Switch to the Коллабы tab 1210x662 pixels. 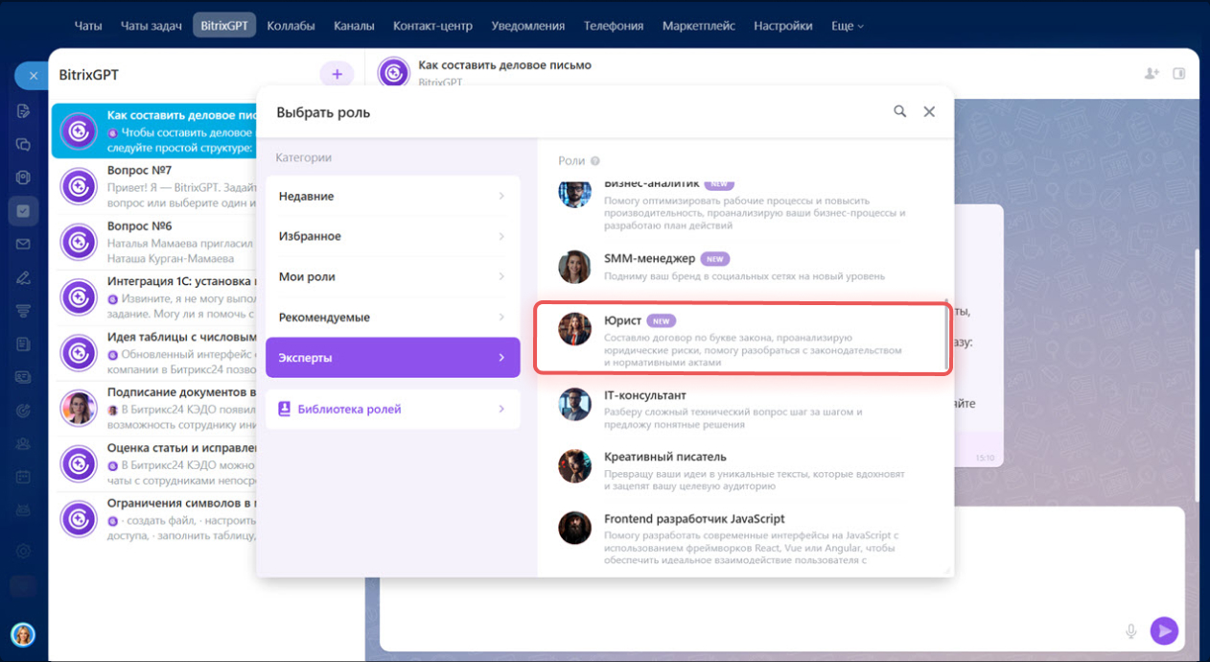point(291,26)
